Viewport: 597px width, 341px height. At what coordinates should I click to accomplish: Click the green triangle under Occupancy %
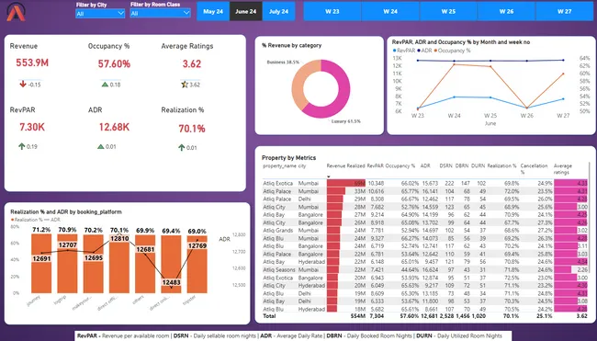pyautogui.click(x=105, y=85)
